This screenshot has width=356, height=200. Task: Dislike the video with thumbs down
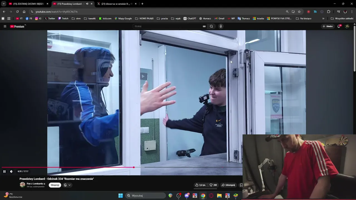[x=213, y=185]
